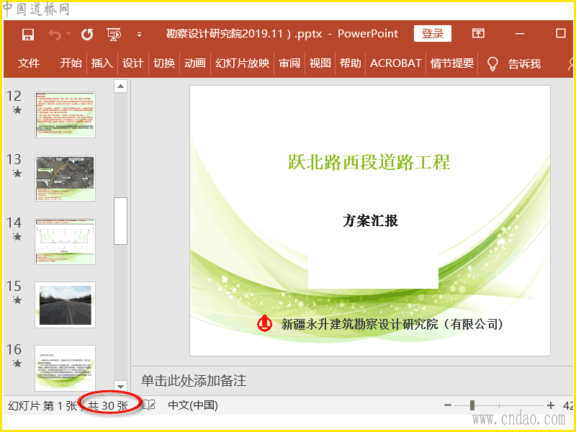Click animation star icon under slide 12
The width and height of the screenshot is (576, 432).
tap(17, 110)
